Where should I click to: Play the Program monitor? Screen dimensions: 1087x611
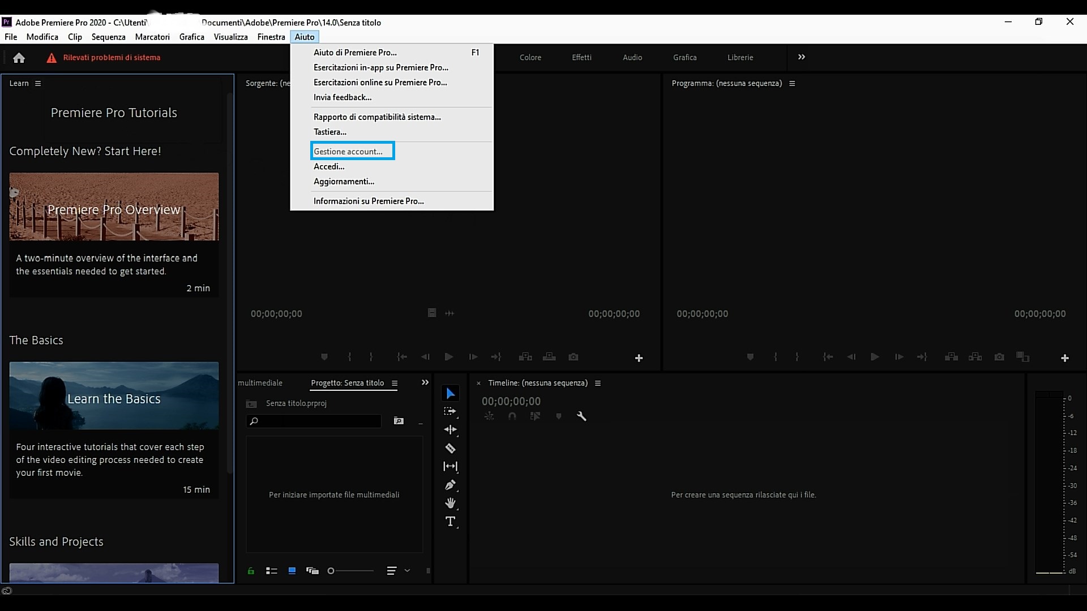coord(875,357)
